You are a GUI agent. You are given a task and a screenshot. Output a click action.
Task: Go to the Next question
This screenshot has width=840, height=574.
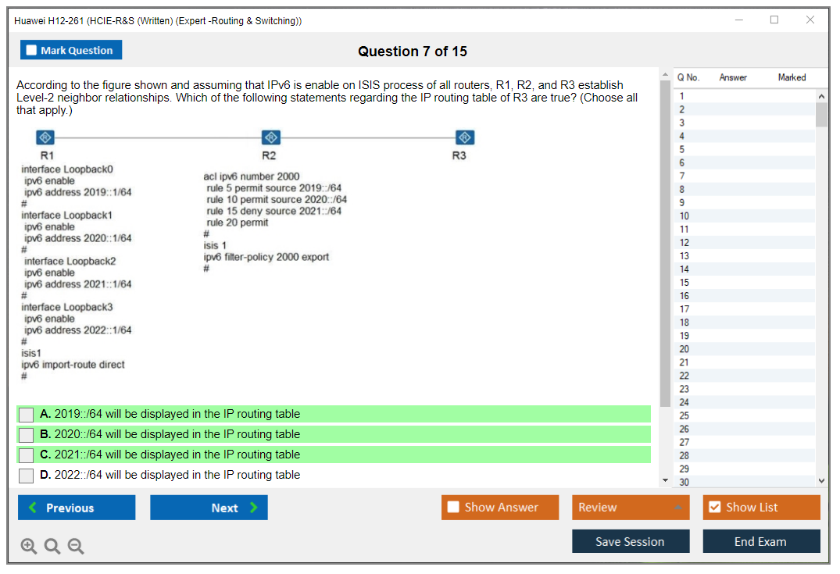click(209, 508)
